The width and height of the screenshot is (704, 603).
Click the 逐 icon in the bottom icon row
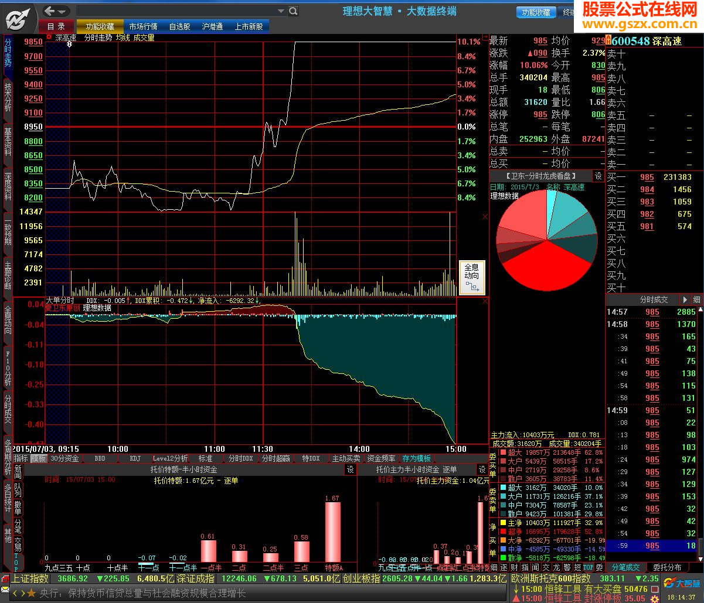pos(504,567)
